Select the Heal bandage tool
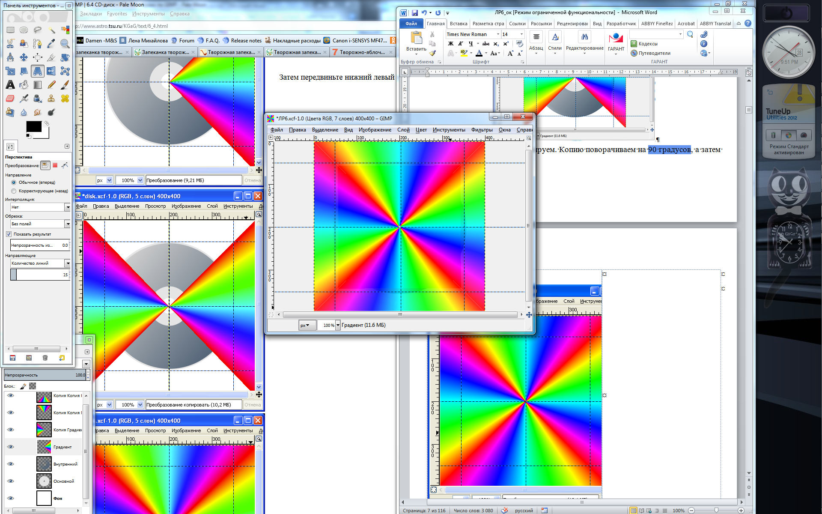The width and height of the screenshot is (822, 514). click(65, 99)
